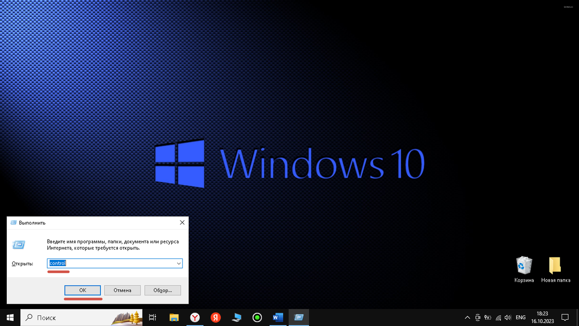The width and height of the screenshot is (579, 326).
Task: Click the Открыть field containing 'control'
Action: coord(115,263)
